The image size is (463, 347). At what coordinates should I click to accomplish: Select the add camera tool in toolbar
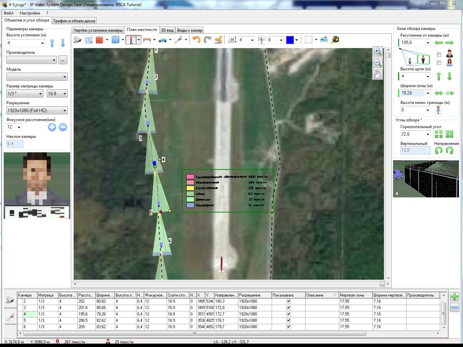click(77, 40)
